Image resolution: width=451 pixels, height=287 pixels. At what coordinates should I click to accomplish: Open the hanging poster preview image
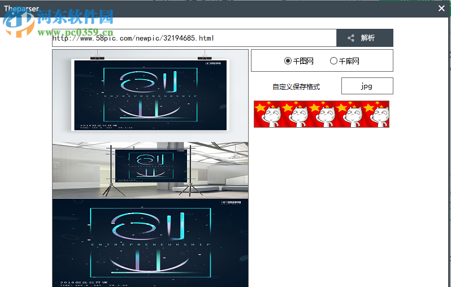150,95
